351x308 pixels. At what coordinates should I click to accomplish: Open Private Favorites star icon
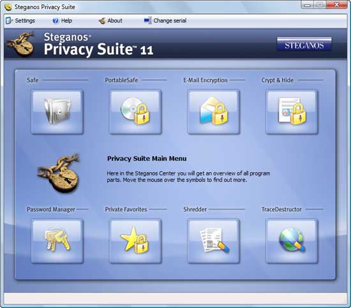(x=135, y=241)
